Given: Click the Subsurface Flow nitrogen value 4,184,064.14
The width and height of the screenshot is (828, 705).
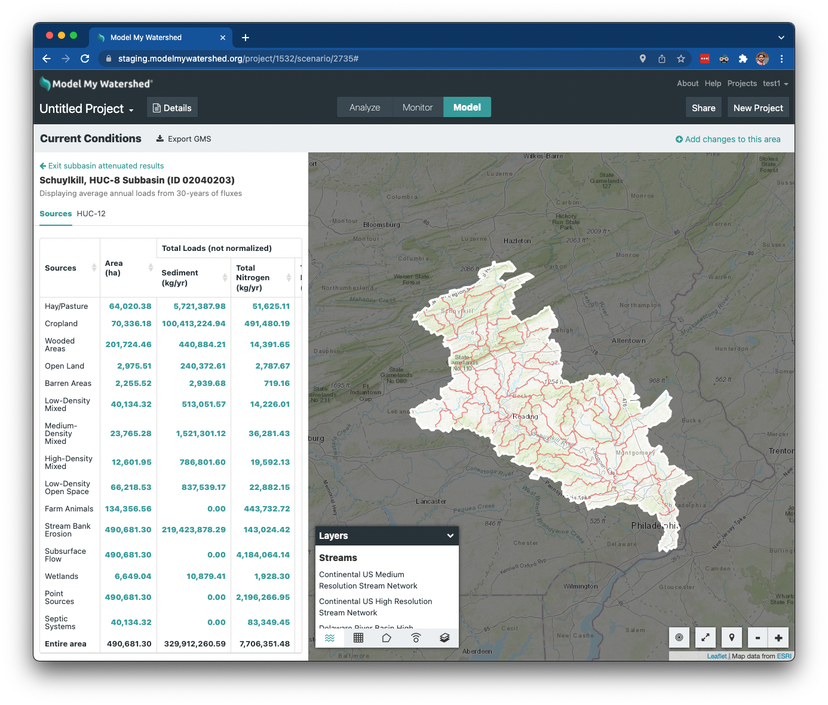Looking at the screenshot, I should 263,555.
